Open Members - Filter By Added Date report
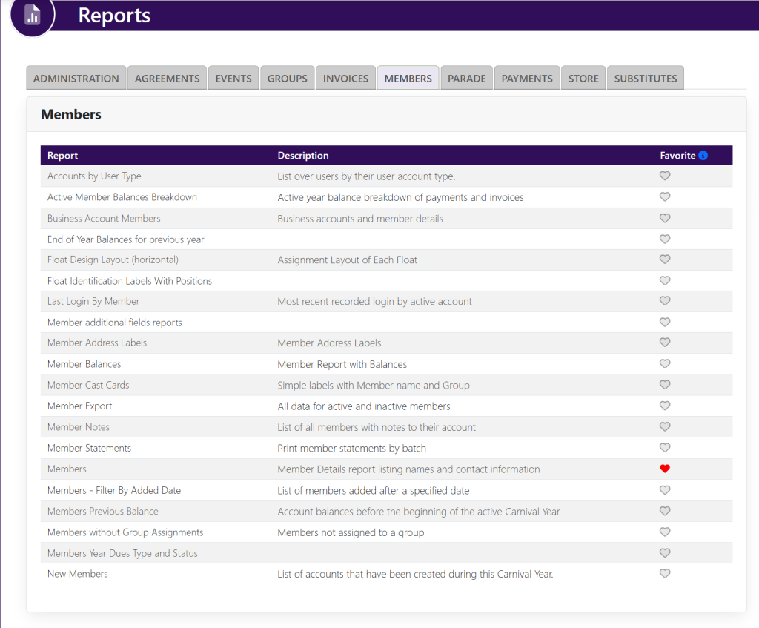Image resolution: width=759 pixels, height=628 pixels. (x=114, y=490)
